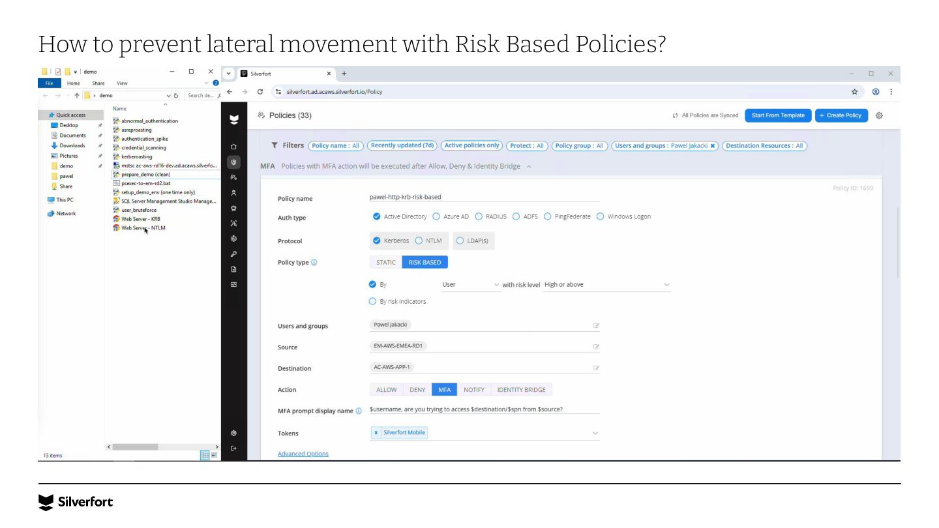Screen dimensions: 939x528
Task: Open Policy name filter chip
Action: click(x=335, y=146)
